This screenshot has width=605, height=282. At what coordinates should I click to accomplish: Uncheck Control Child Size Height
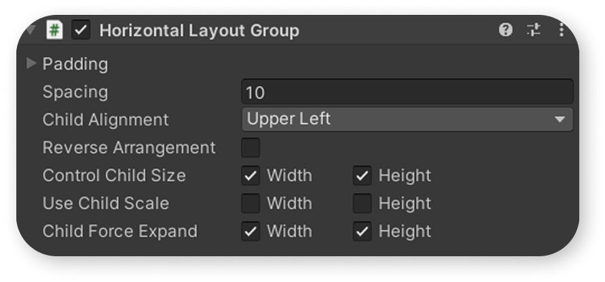pyautogui.click(x=363, y=176)
